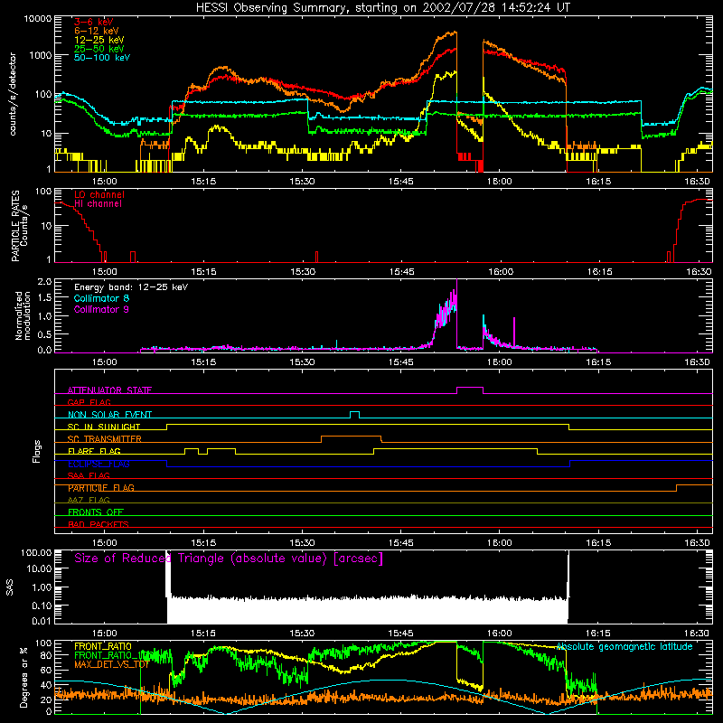Click the NON_SOLAR_EVENT flag label

coord(109,415)
